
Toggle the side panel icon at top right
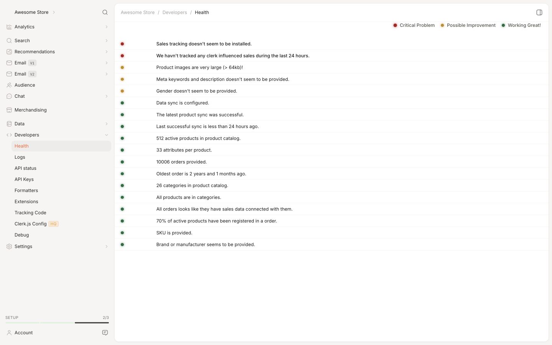[539, 13]
